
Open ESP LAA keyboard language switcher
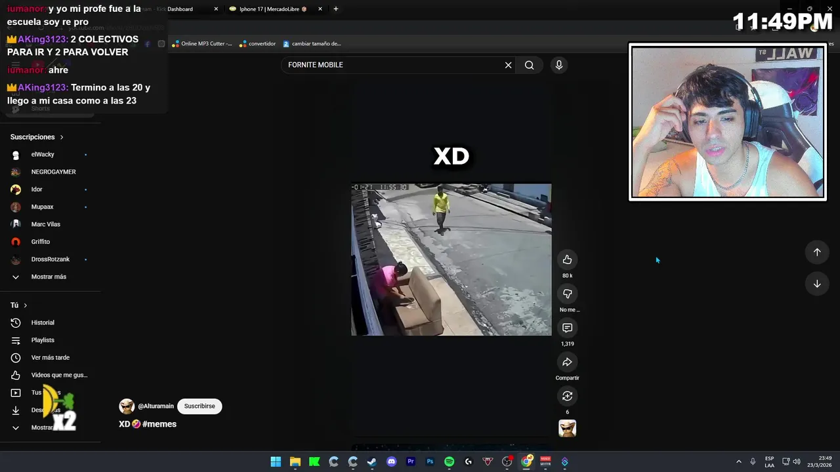[769, 462]
